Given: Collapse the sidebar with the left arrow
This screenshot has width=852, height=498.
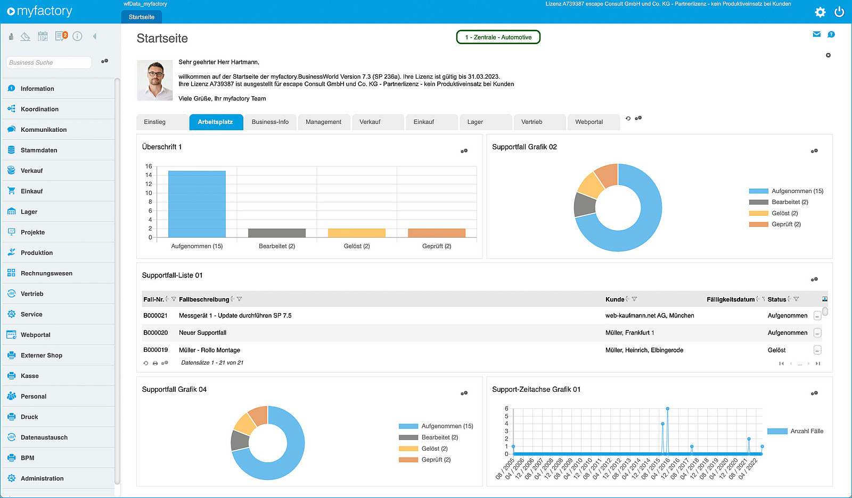Looking at the screenshot, I should coord(95,36).
